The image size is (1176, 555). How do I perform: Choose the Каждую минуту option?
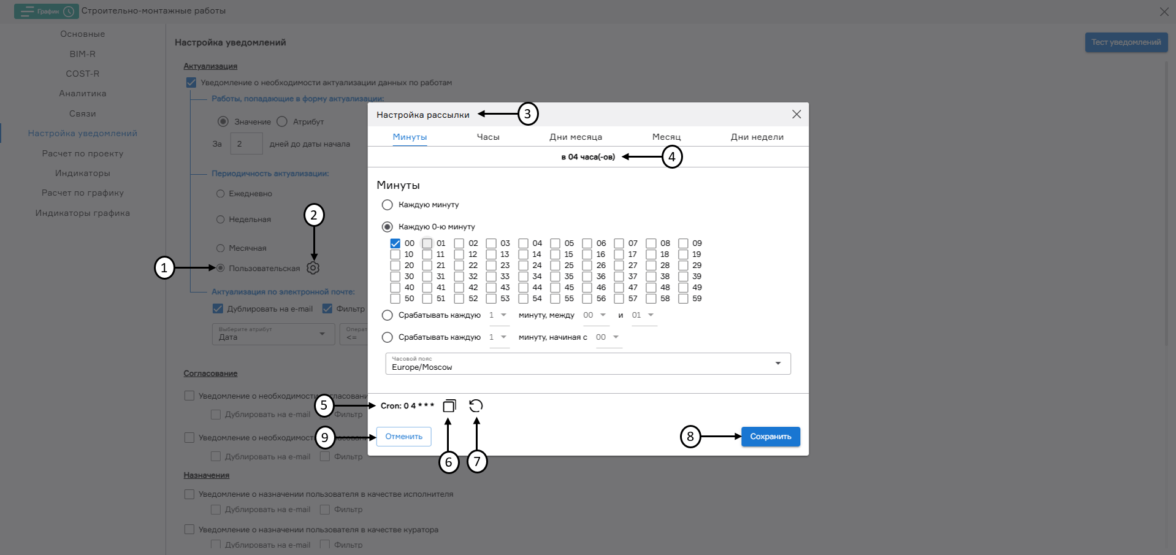[x=387, y=205]
